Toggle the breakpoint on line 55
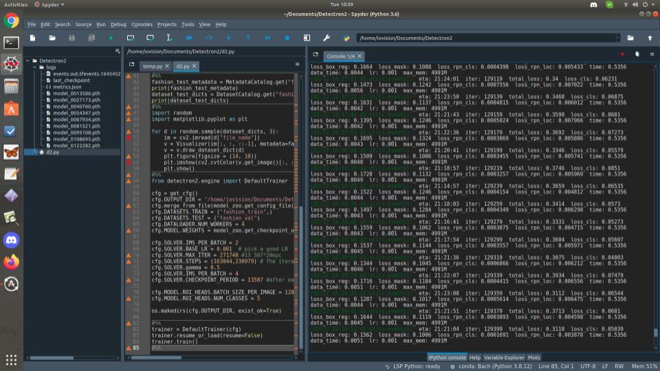The image size is (660, 371). click(x=129, y=162)
